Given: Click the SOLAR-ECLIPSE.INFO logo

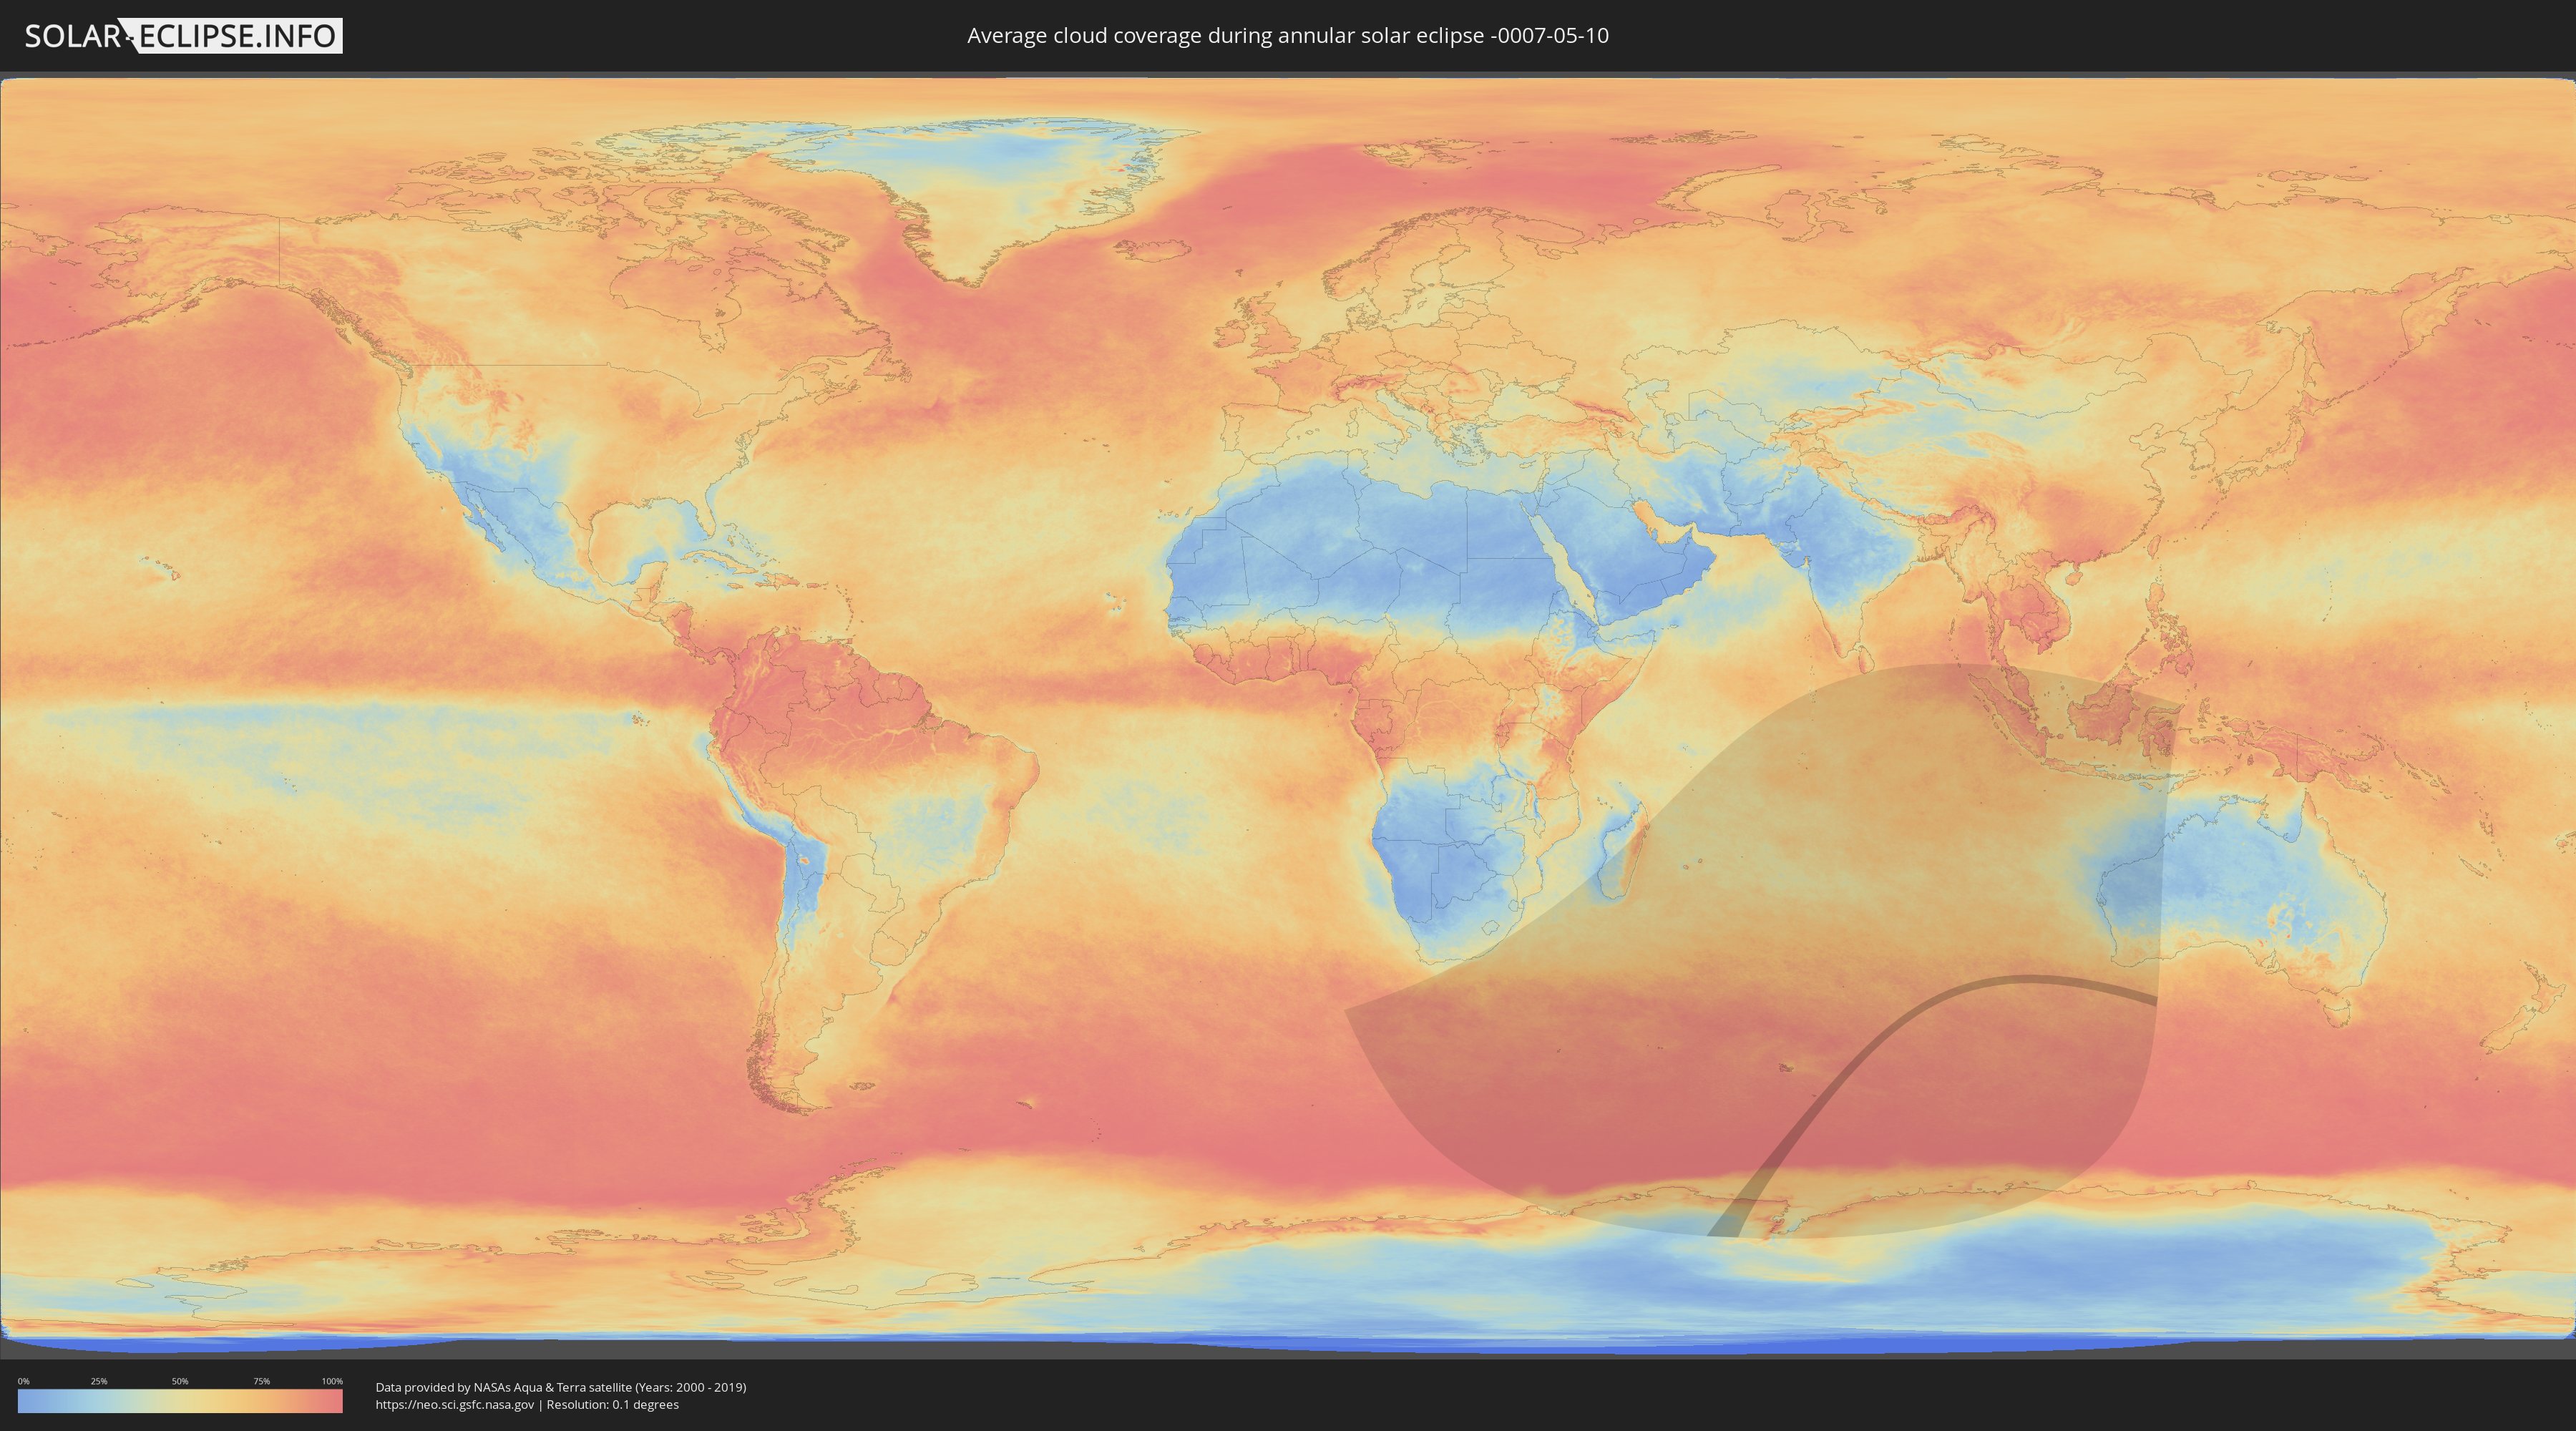Looking at the screenshot, I should [x=183, y=36].
